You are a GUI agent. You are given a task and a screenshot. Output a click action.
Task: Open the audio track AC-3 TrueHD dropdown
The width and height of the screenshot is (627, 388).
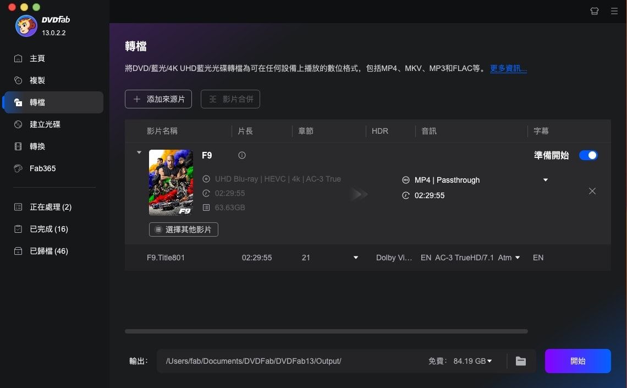point(518,258)
